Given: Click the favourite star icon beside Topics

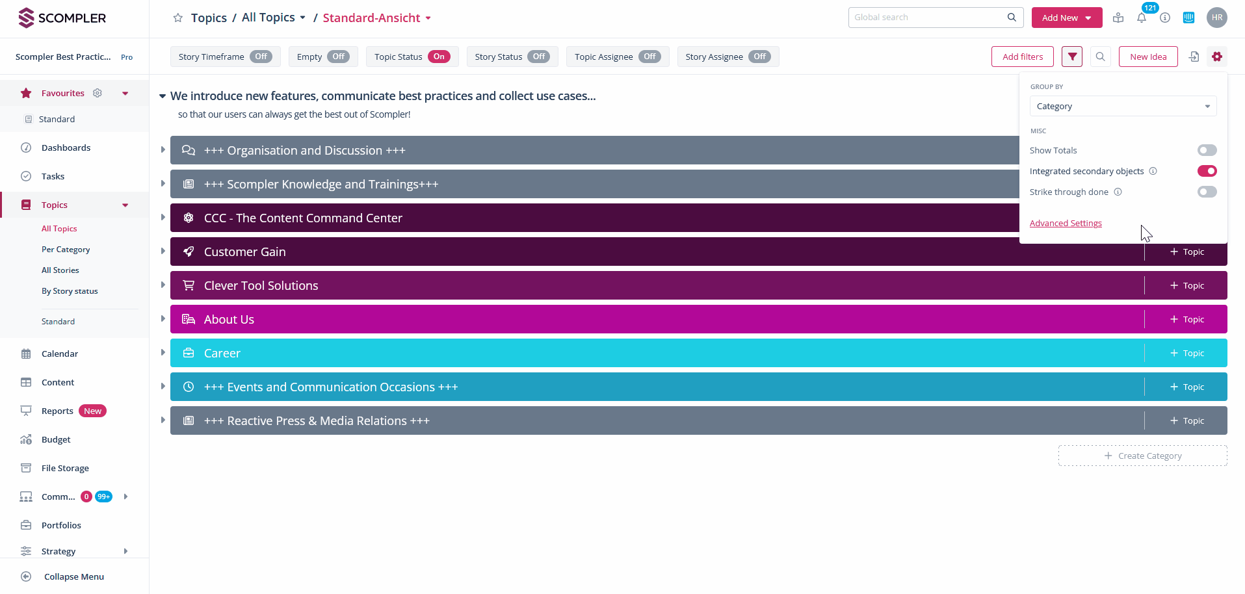Looking at the screenshot, I should (x=177, y=18).
